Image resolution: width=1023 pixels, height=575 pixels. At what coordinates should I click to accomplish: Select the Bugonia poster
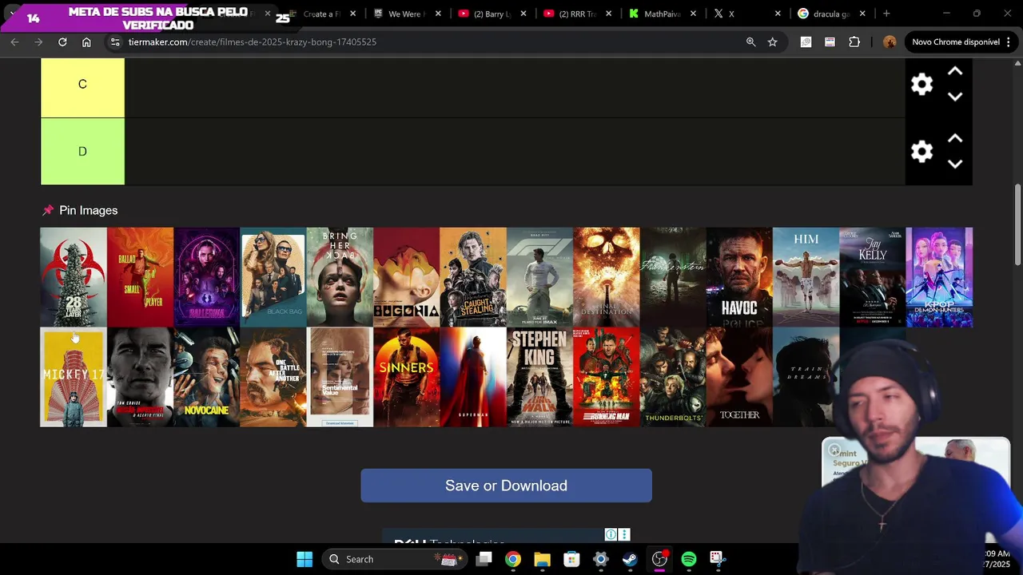coord(406,277)
